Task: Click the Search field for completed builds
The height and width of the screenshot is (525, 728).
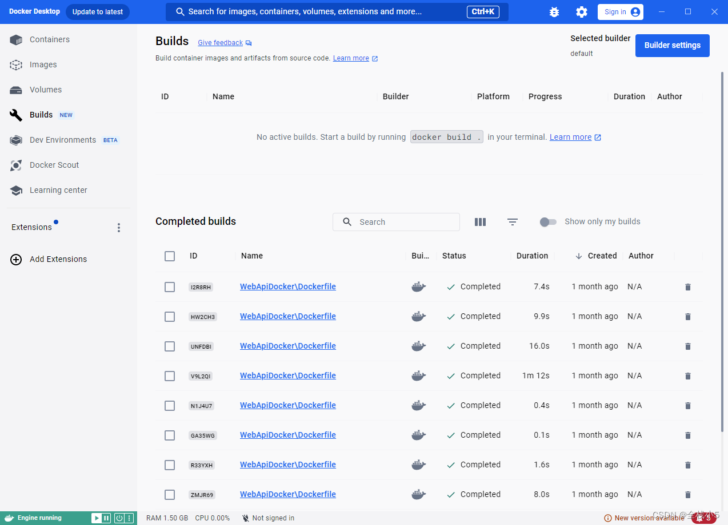Action: pyautogui.click(x=396, y=222)
